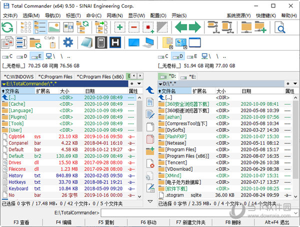Click the F8 删除 button
The image size is (300, 227).
tap(233, 222)
